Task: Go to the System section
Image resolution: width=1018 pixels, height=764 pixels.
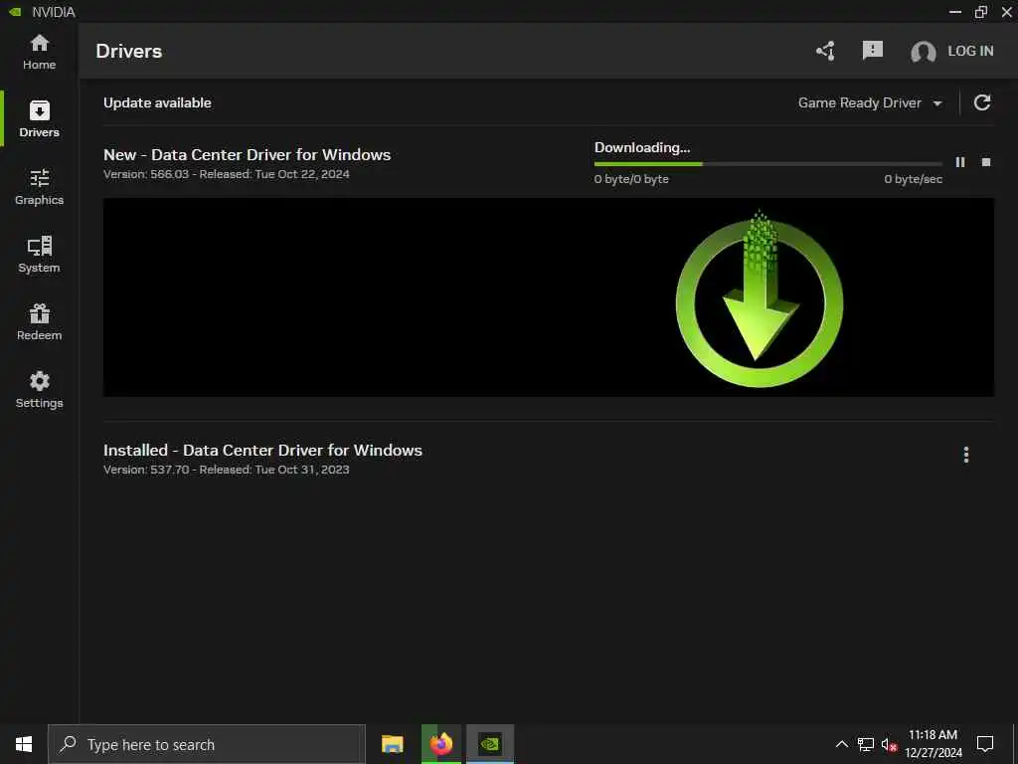Action: [39, 255]
